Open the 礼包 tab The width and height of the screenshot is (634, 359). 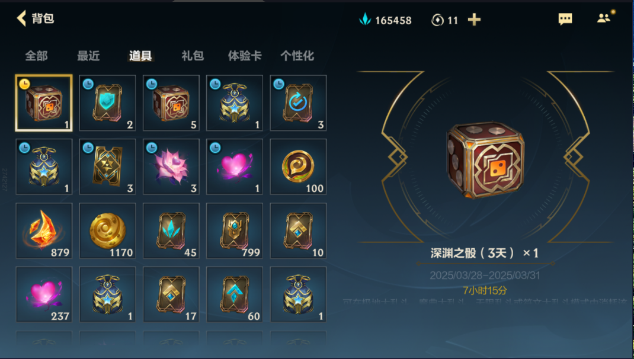[193, 56]
